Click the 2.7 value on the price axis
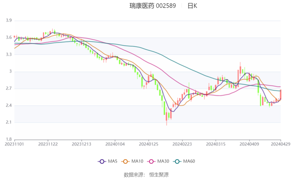This screenshot has height=178, width=292. (x=8, y=89)
